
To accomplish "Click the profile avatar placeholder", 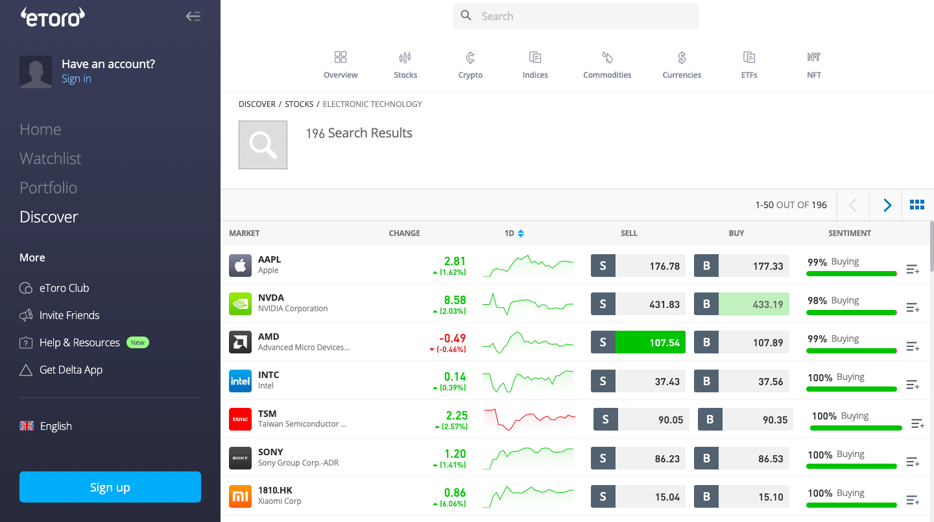I will [x=36, y=71].
